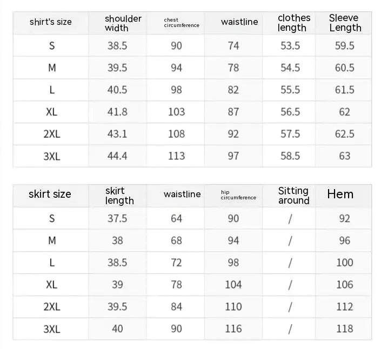Viewport: 381px width, 349px height.
Task: Click the "chest circumference" header label
Action: (181, 23)
